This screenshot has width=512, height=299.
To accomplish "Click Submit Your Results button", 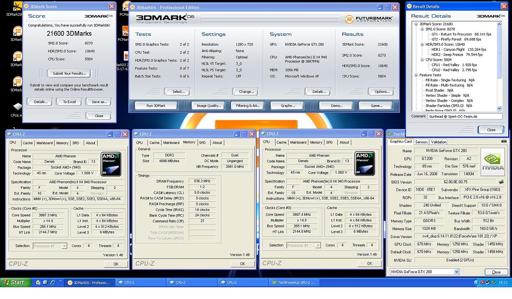I will [x=69, y=73].
